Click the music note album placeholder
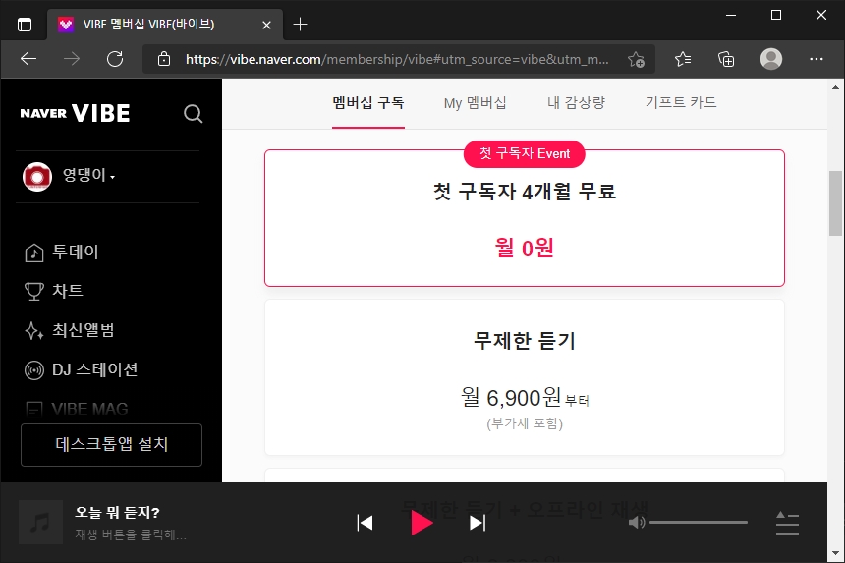This screenshot has height=563, width=845. pos(40,522)
